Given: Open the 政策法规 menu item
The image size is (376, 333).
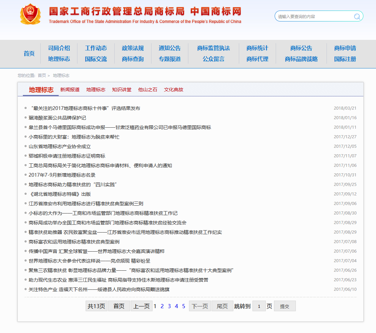Looking at the screenshot, I should (x=133, y=48).
